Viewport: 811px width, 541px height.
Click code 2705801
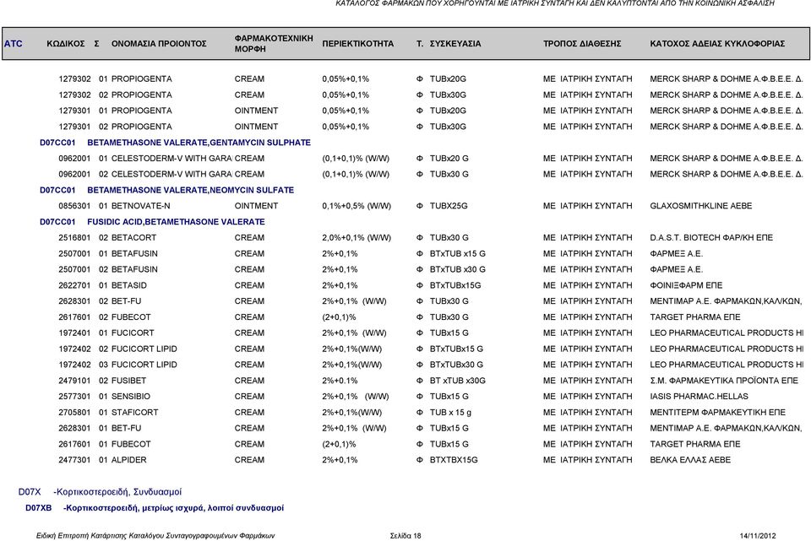tap(74, 413)
